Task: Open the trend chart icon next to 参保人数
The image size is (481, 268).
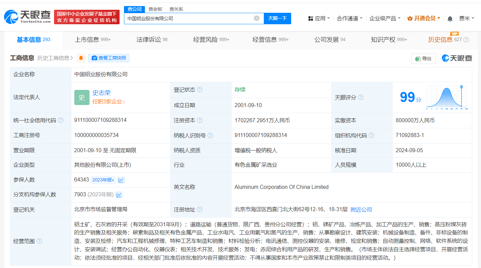Action: point(121,180)
